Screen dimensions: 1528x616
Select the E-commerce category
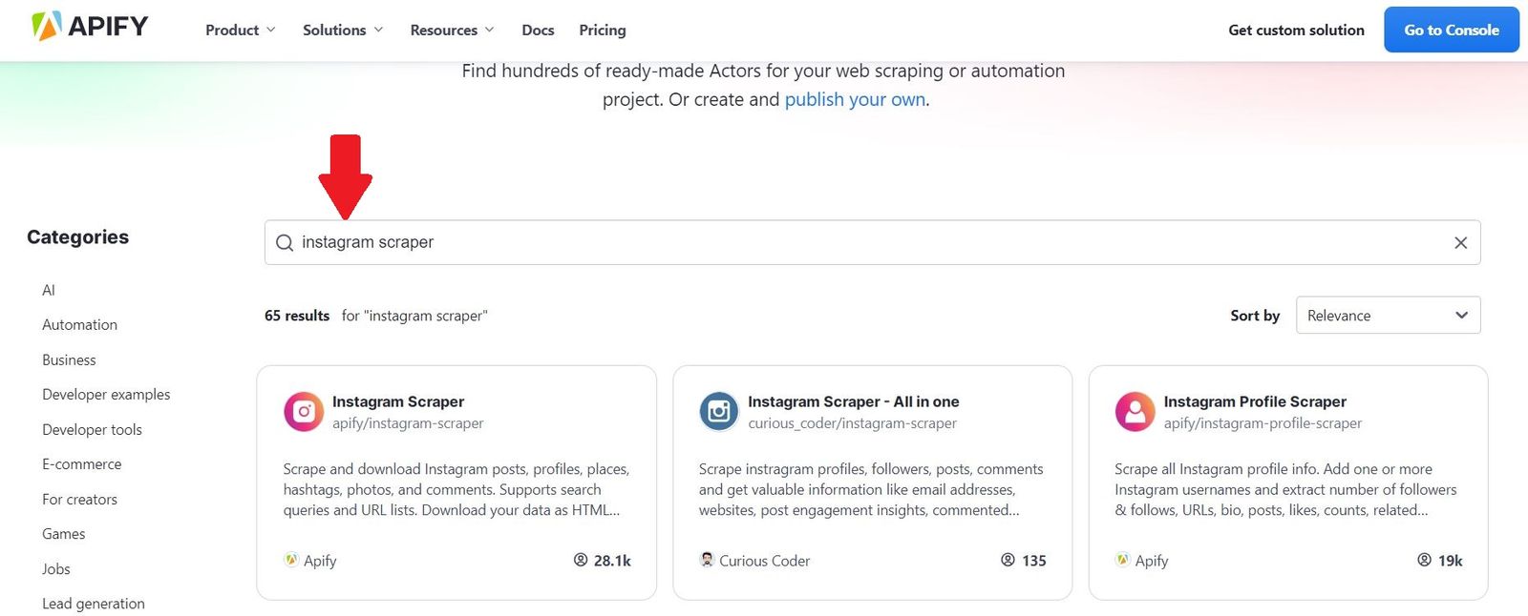(x=82, y=463)
